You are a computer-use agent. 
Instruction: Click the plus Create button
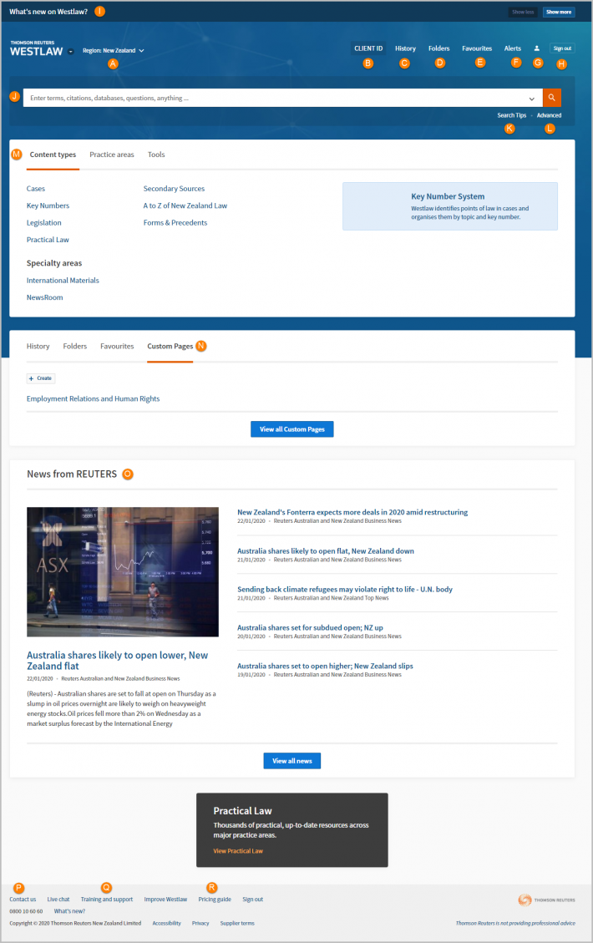pos(41,378)
